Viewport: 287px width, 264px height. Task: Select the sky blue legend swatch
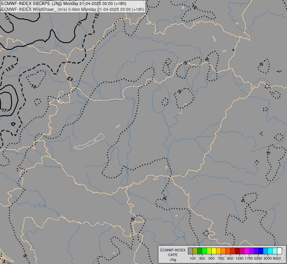(265, 251)
